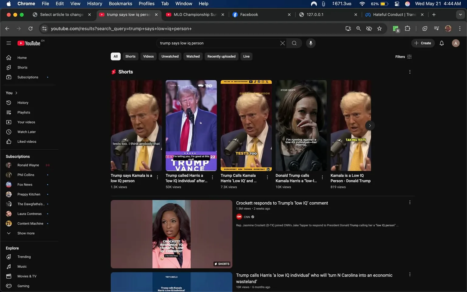The image size is (467, 292).
Task: Switch to the Facebook browser tab
Action: [x=249, y=14]
